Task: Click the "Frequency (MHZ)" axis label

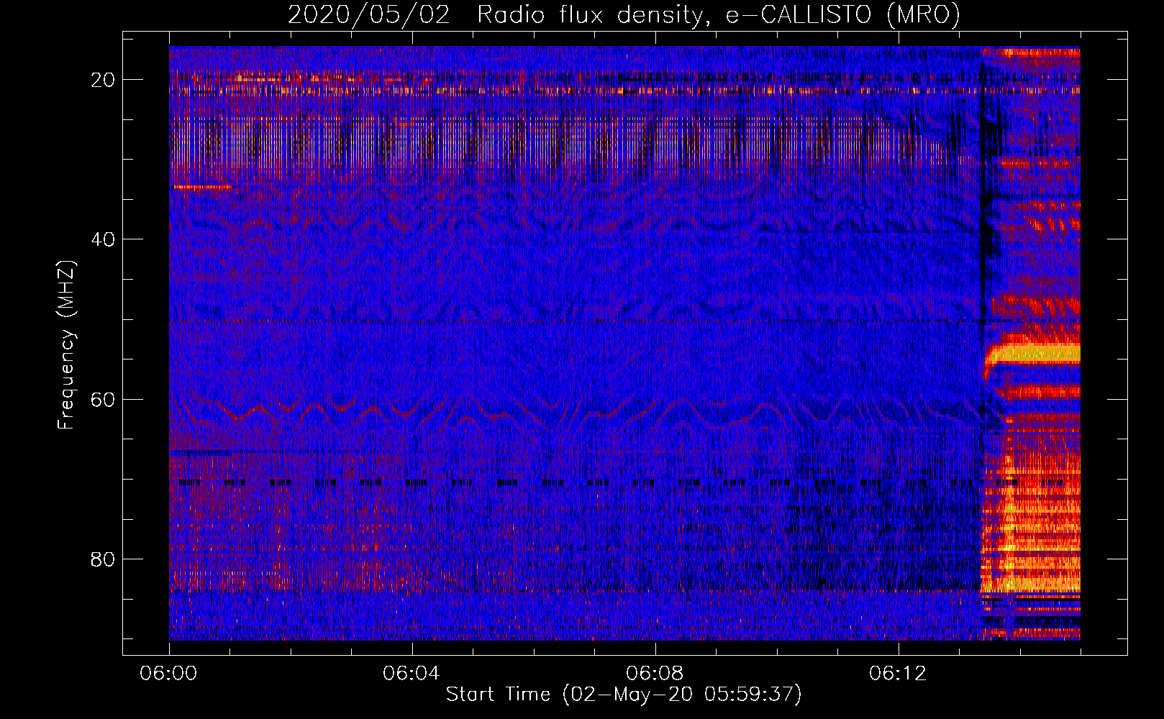Action: point(66,345)
